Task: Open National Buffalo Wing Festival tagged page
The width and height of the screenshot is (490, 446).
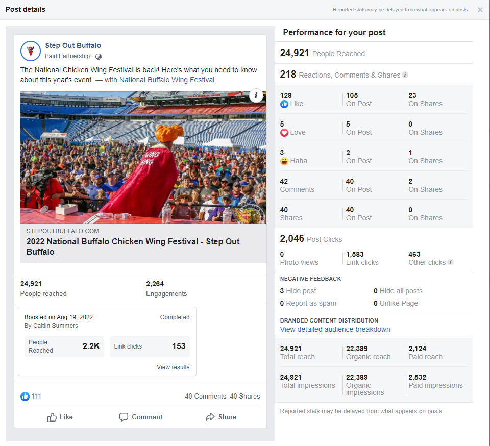Action: point(167,80)
